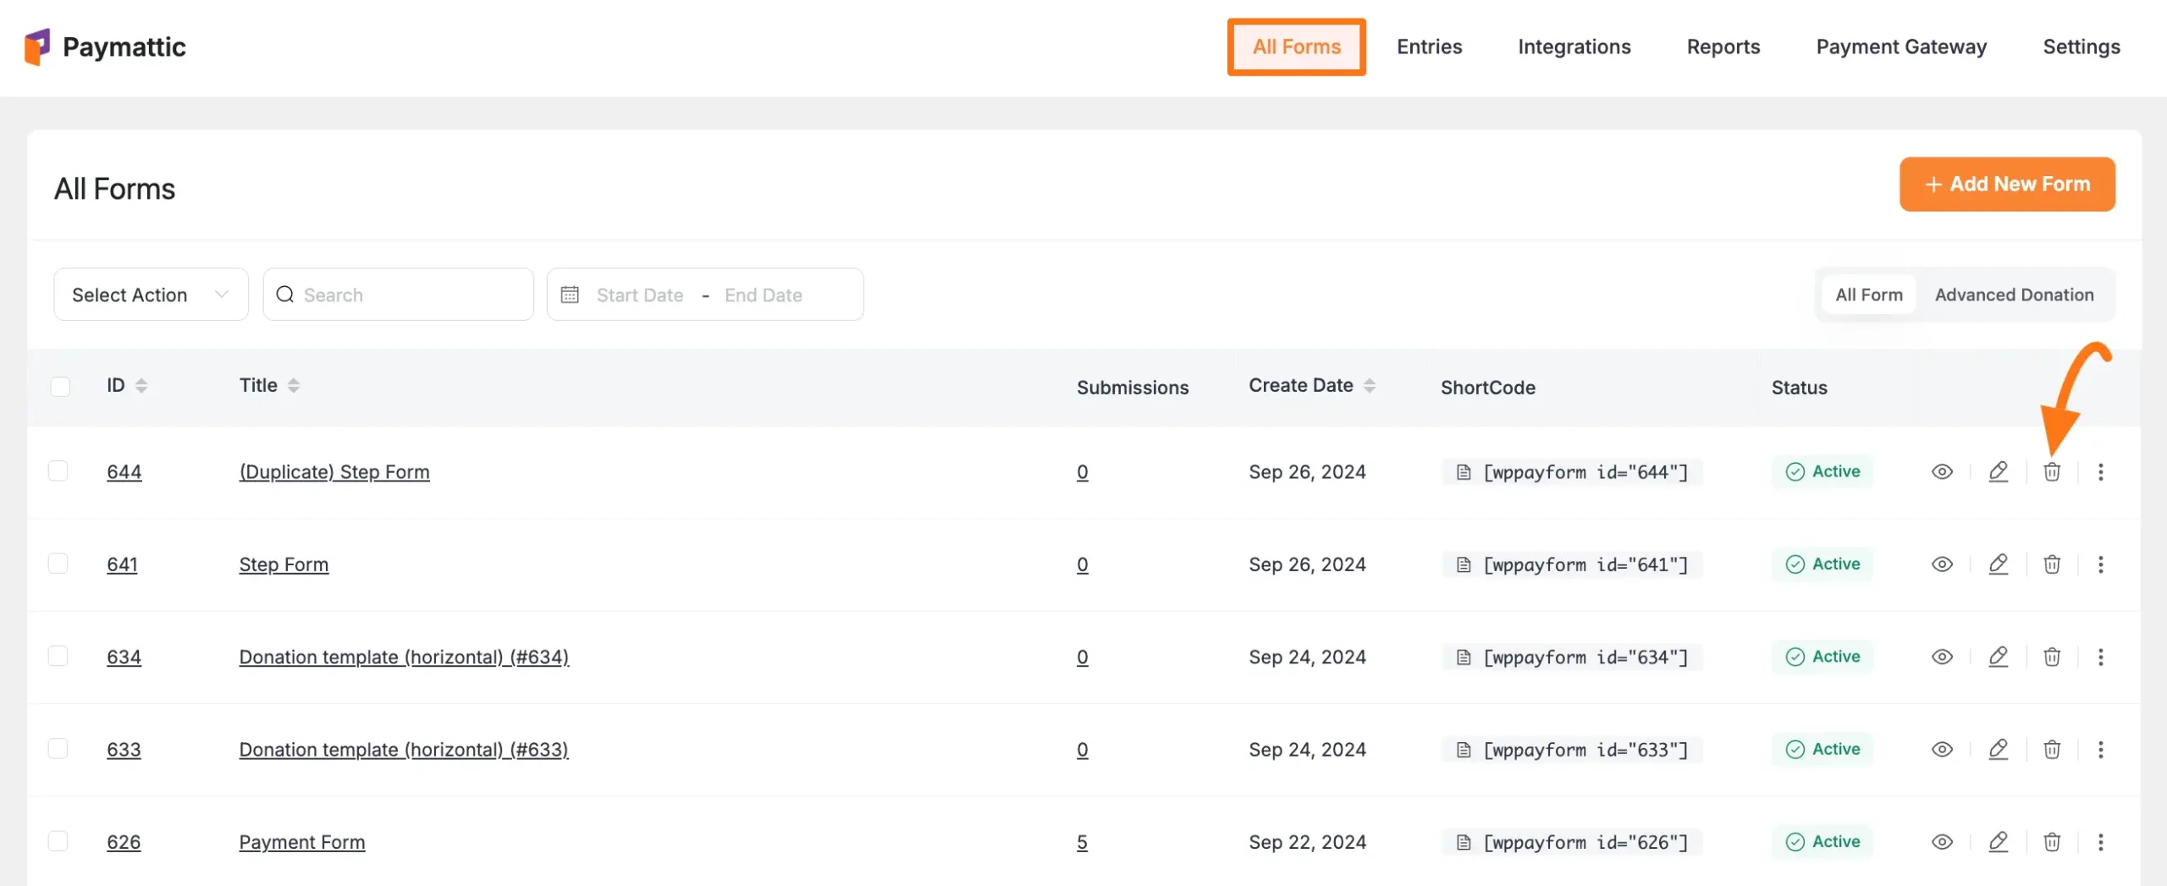Click the Add New Form button
This screenshot has height=886, width=2167.
point(2006,184)
